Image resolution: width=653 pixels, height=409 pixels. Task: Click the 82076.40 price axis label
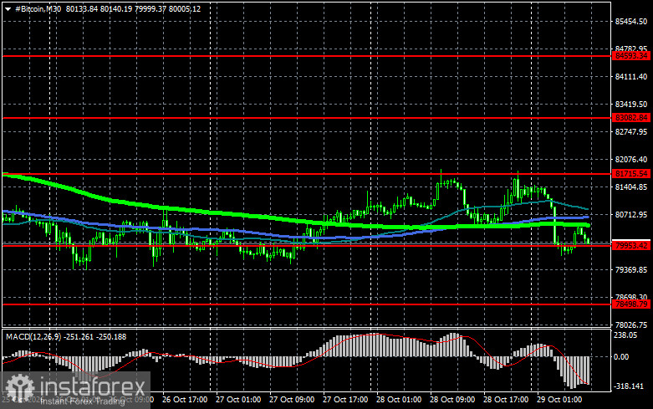(x=631, y=160)
